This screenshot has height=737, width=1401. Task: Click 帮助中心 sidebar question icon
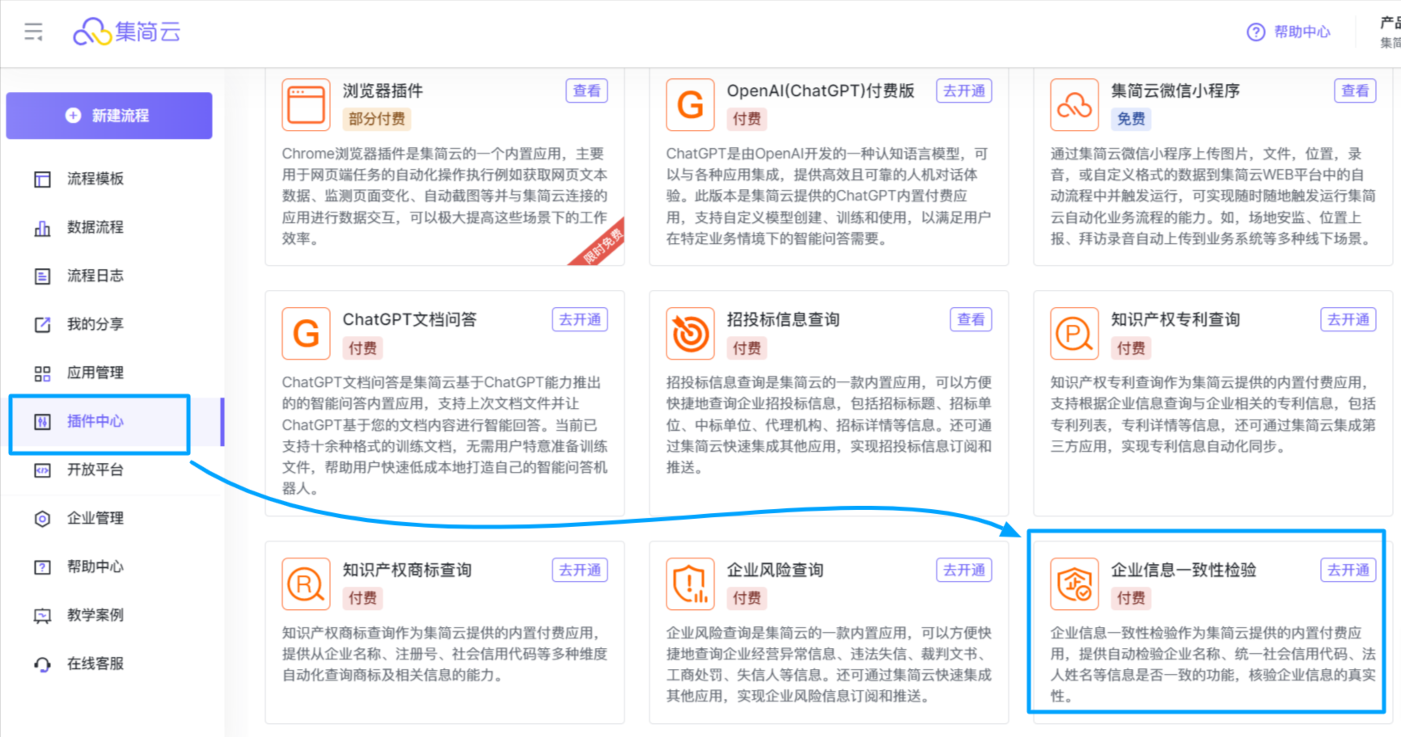[42, 567]
